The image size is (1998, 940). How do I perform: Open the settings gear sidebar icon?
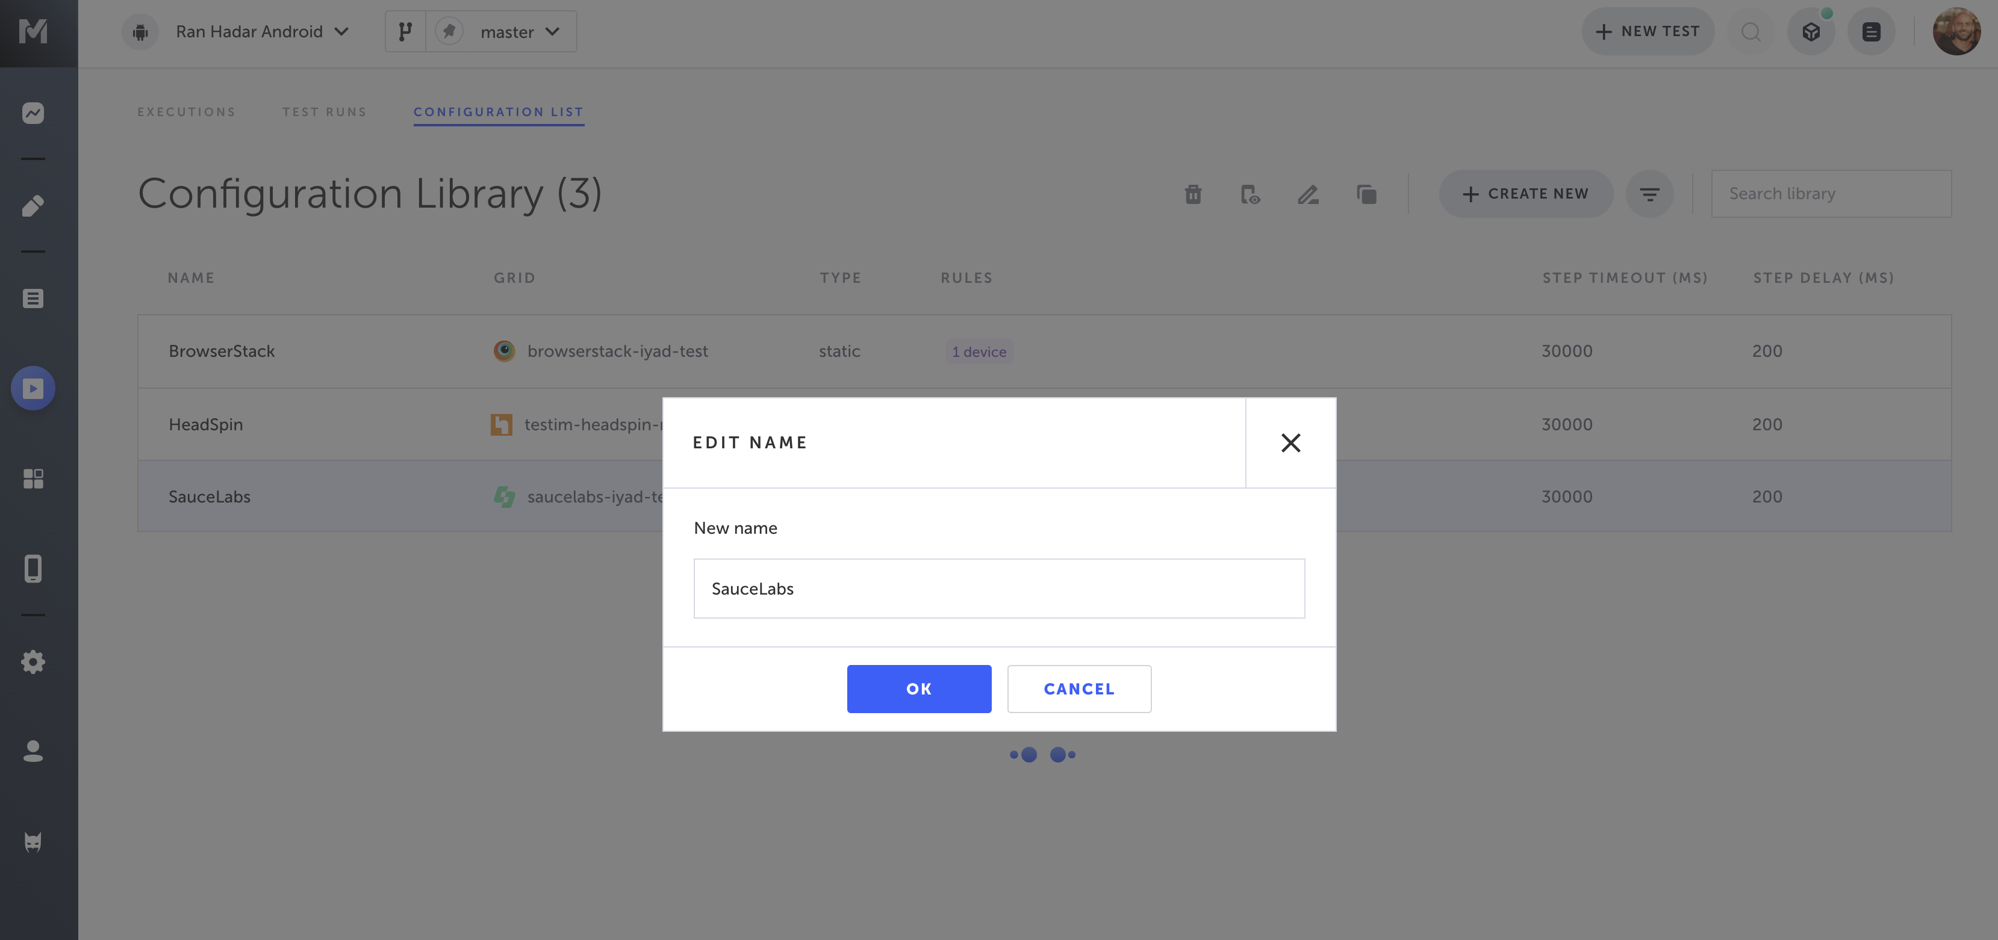33,662
